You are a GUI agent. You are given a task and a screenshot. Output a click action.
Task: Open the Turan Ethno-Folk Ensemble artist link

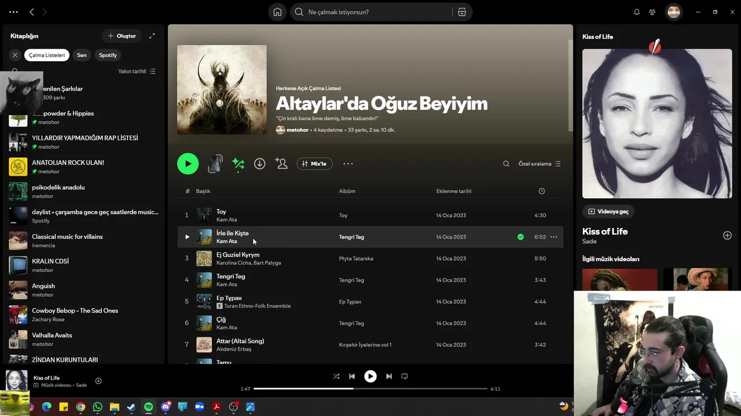coord(257,306)
